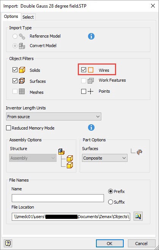The image size is (159, 250).
Task: Click the Surfaces wireframe cube icon
Action: point(22,81)
